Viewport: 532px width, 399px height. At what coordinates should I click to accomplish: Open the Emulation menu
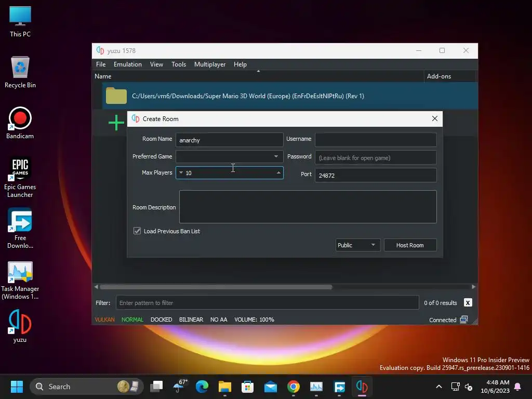(128, 64)
